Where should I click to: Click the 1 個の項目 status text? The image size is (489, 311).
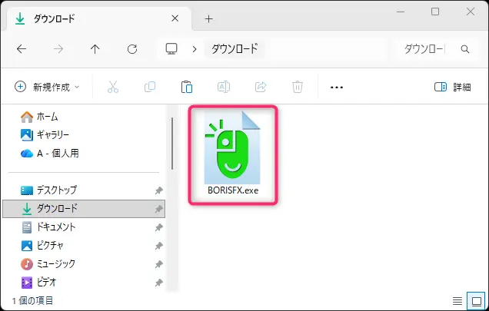(32, 301)
